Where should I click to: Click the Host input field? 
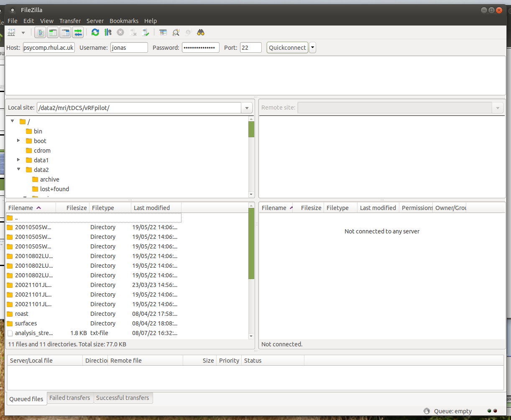click(x=49, y=48)
